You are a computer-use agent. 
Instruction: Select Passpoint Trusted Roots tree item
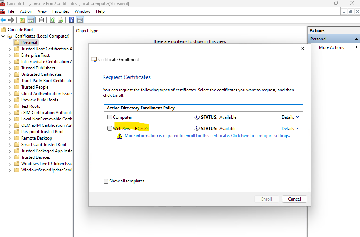tap(44, 132)
